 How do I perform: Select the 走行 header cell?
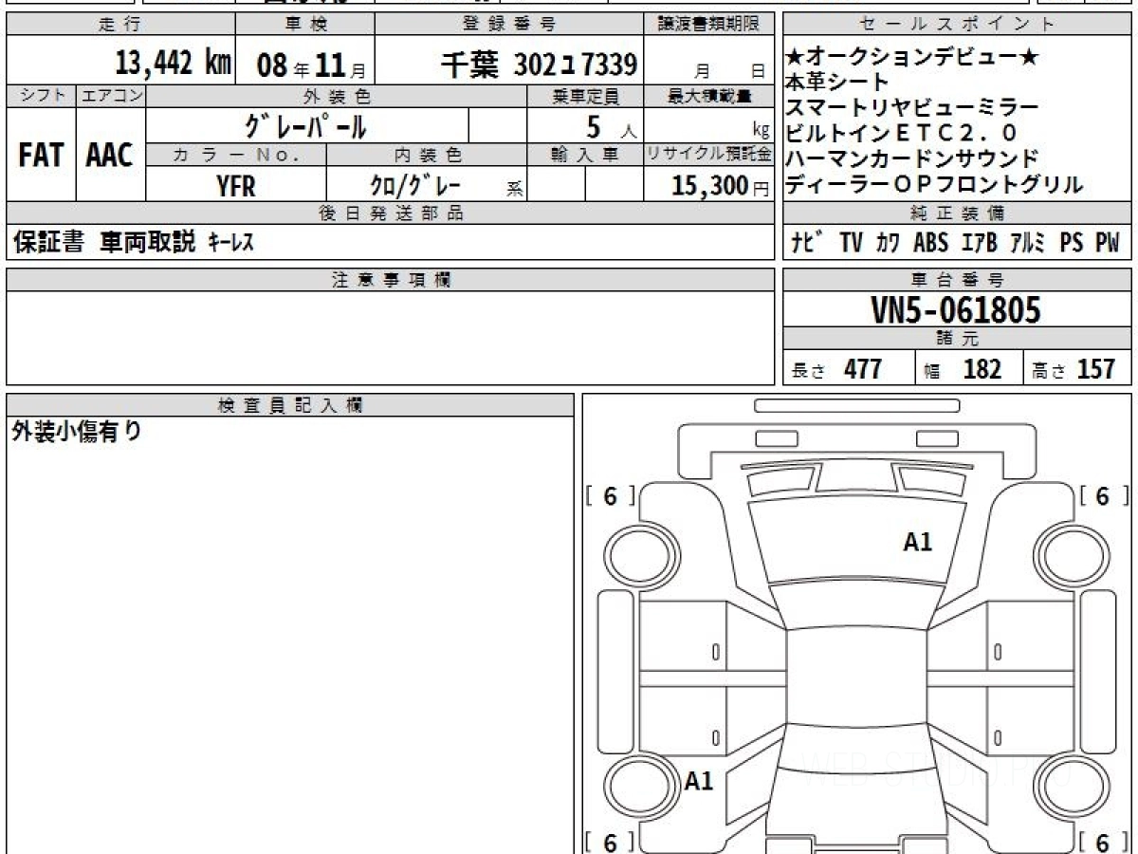(x=119, y=25)
